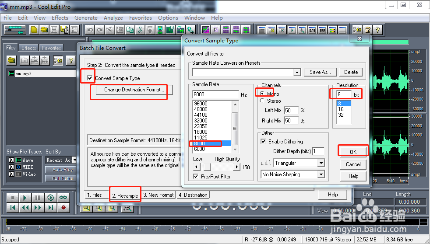Click the red Record button

pos(63,208)
